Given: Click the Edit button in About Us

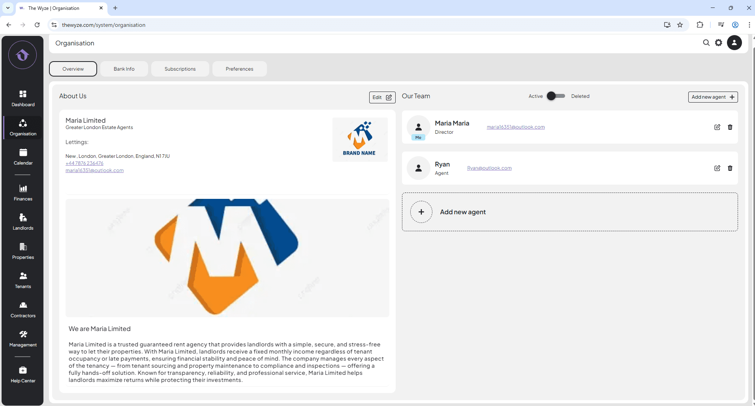Looking at the screenshot, I should point(382,97).
